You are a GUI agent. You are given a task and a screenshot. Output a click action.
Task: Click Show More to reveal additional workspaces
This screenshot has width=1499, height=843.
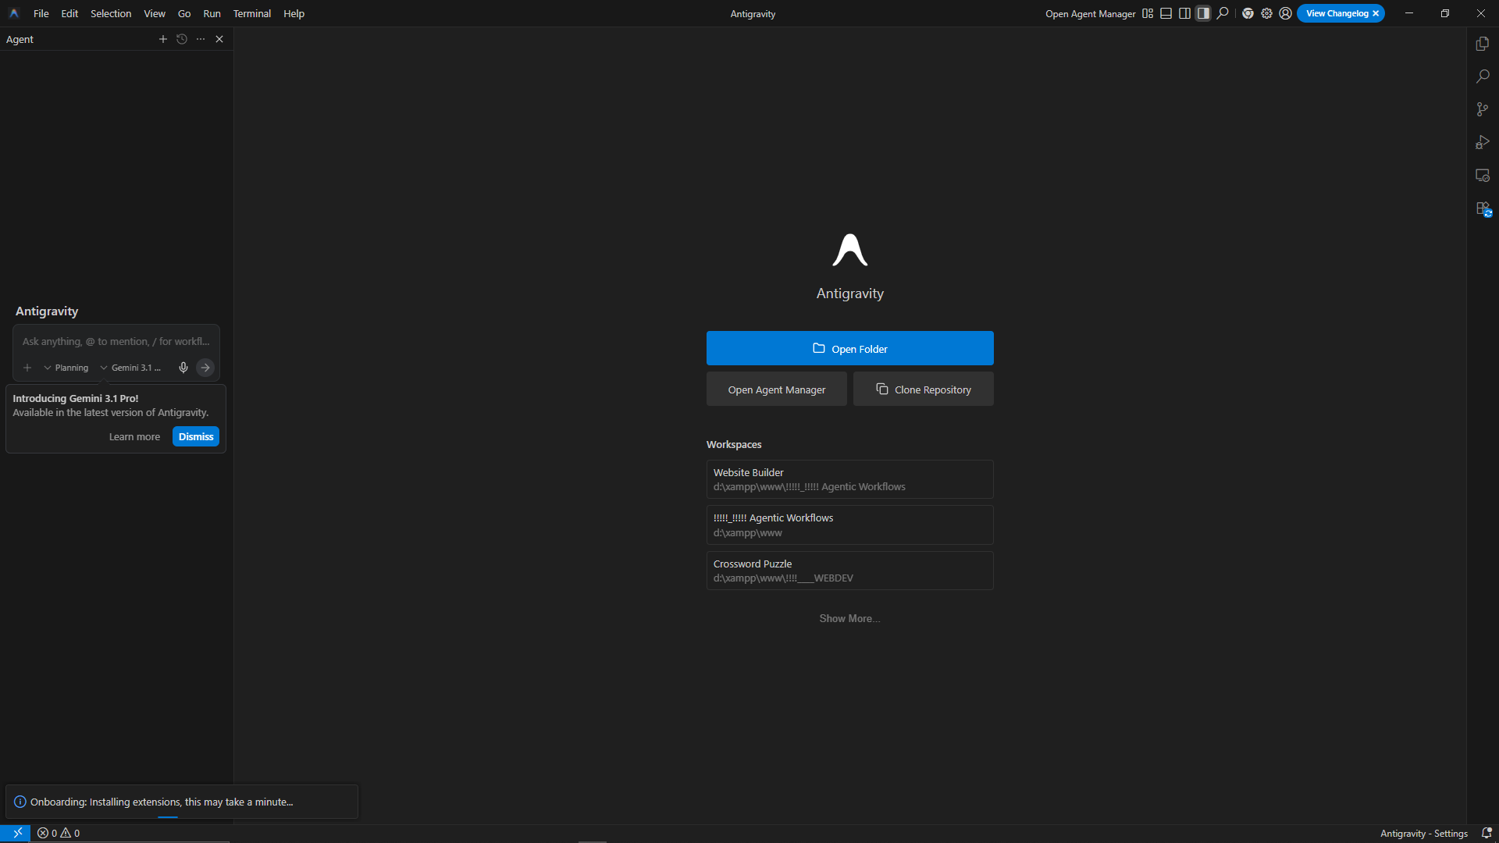[849, 618]
